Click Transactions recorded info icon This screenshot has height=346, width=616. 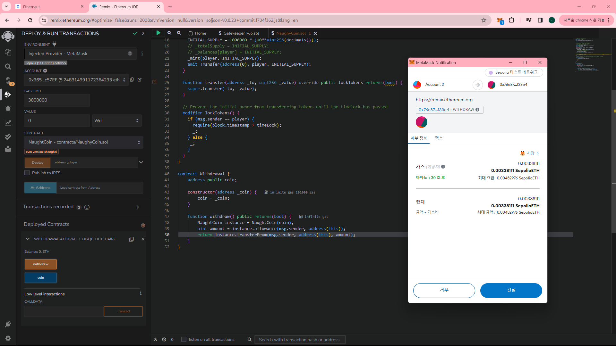[x=87, y=207]
